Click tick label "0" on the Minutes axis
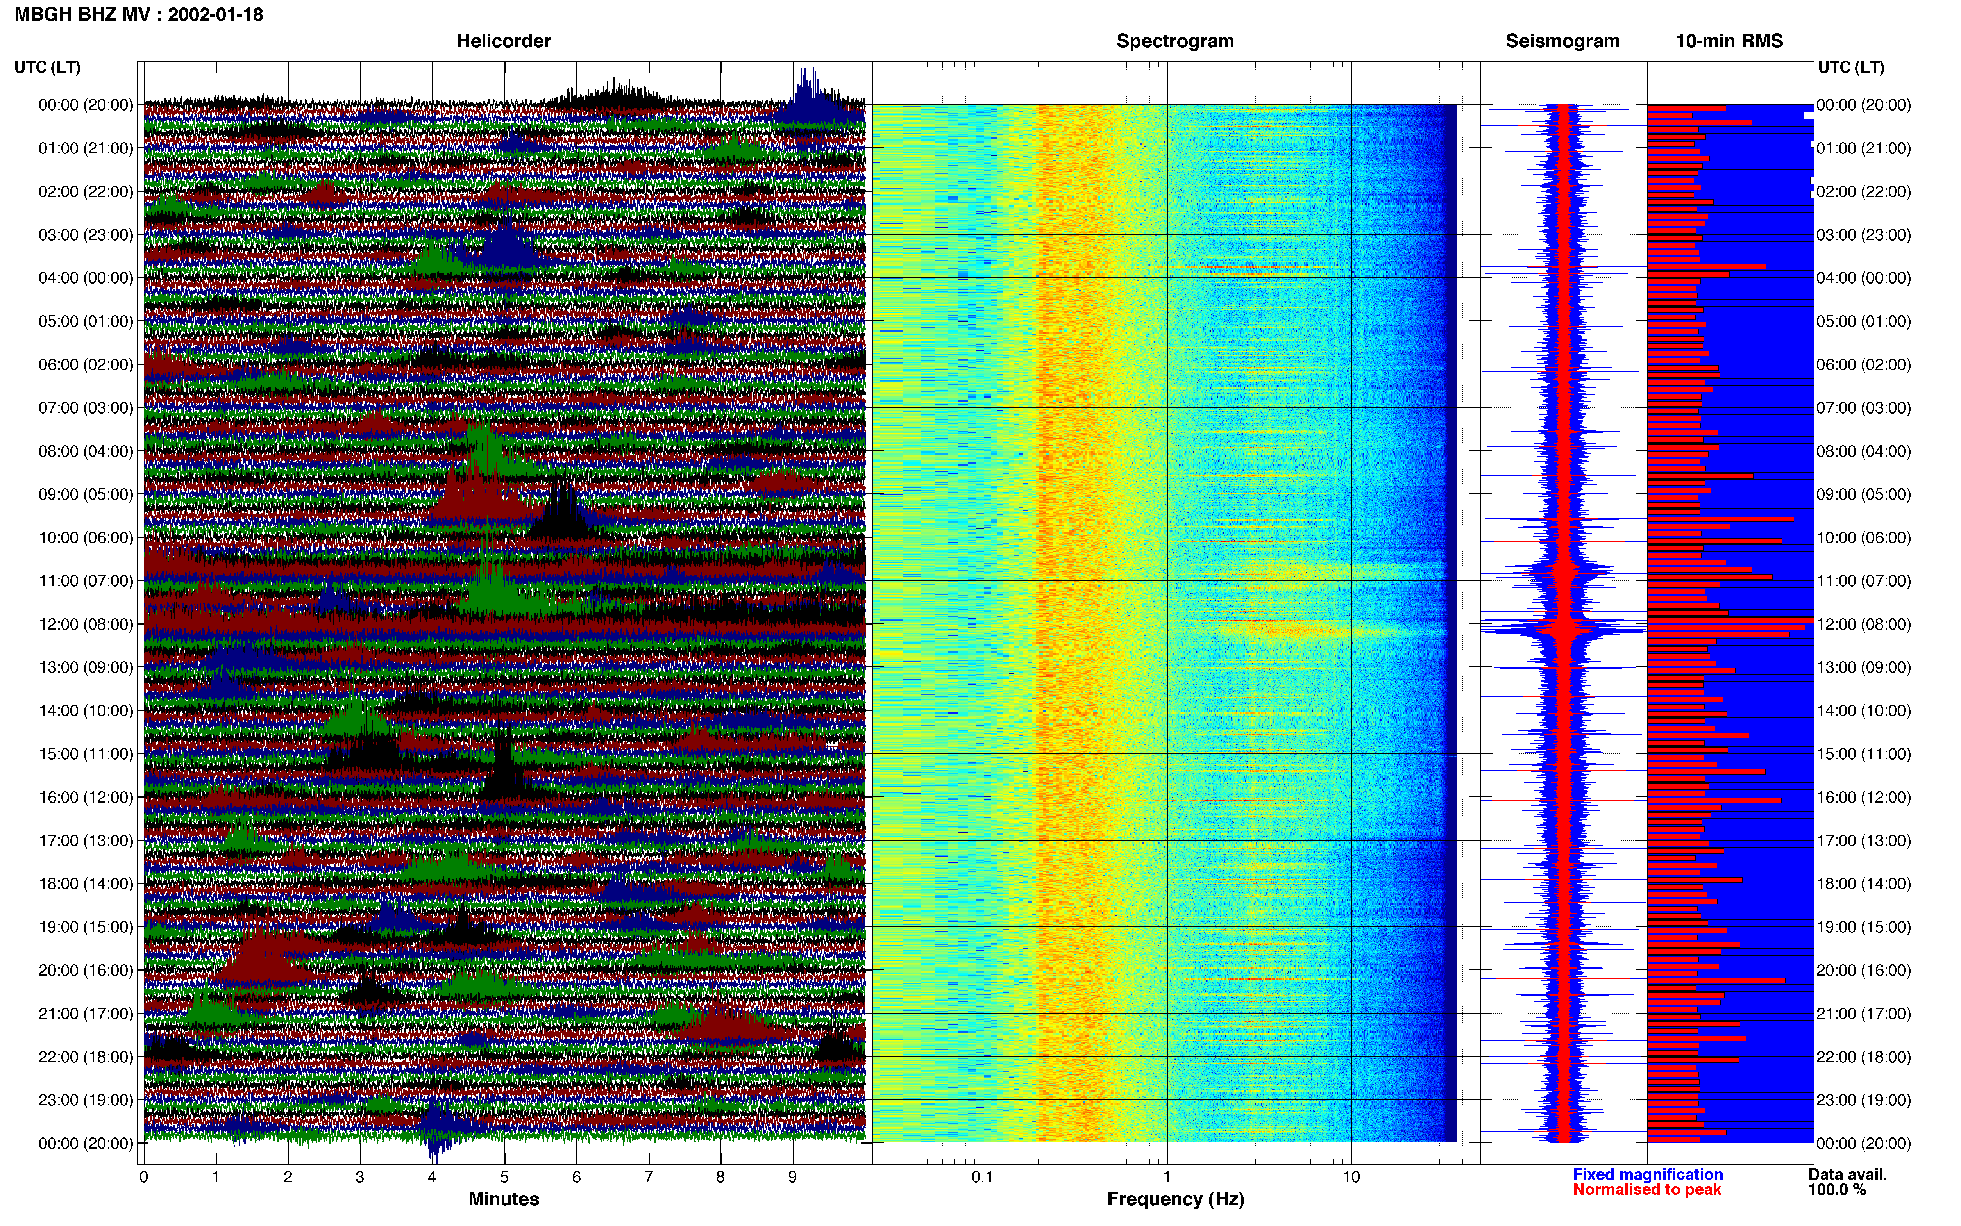The width and height of the screenshot is (1961, 1226). point(143,1177)
